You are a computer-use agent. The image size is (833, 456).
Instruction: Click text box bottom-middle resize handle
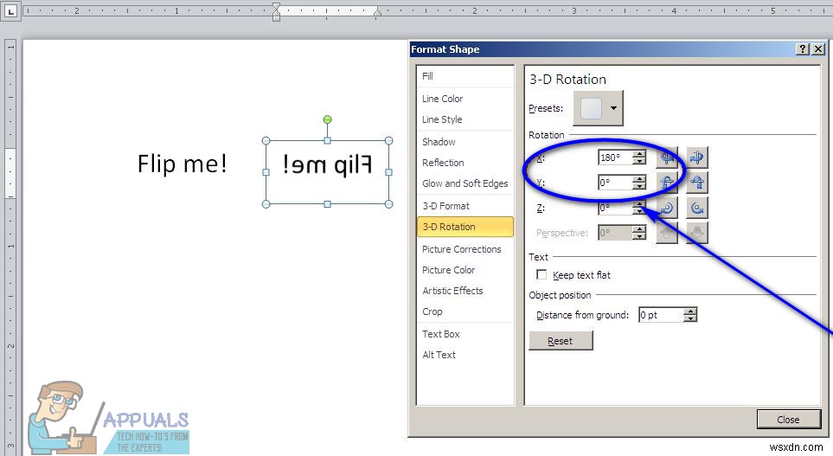327,204
